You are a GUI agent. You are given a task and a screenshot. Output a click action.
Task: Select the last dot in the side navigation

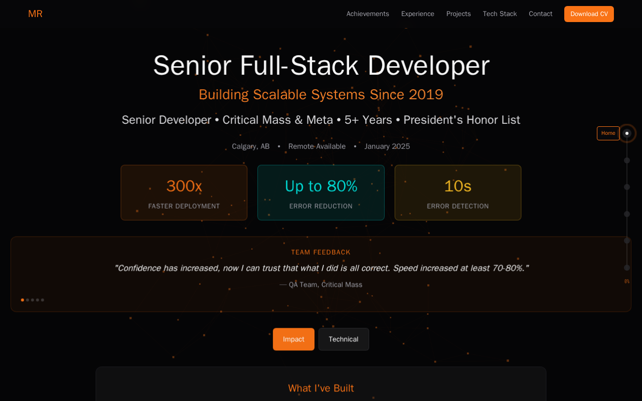tap(627, 268)
